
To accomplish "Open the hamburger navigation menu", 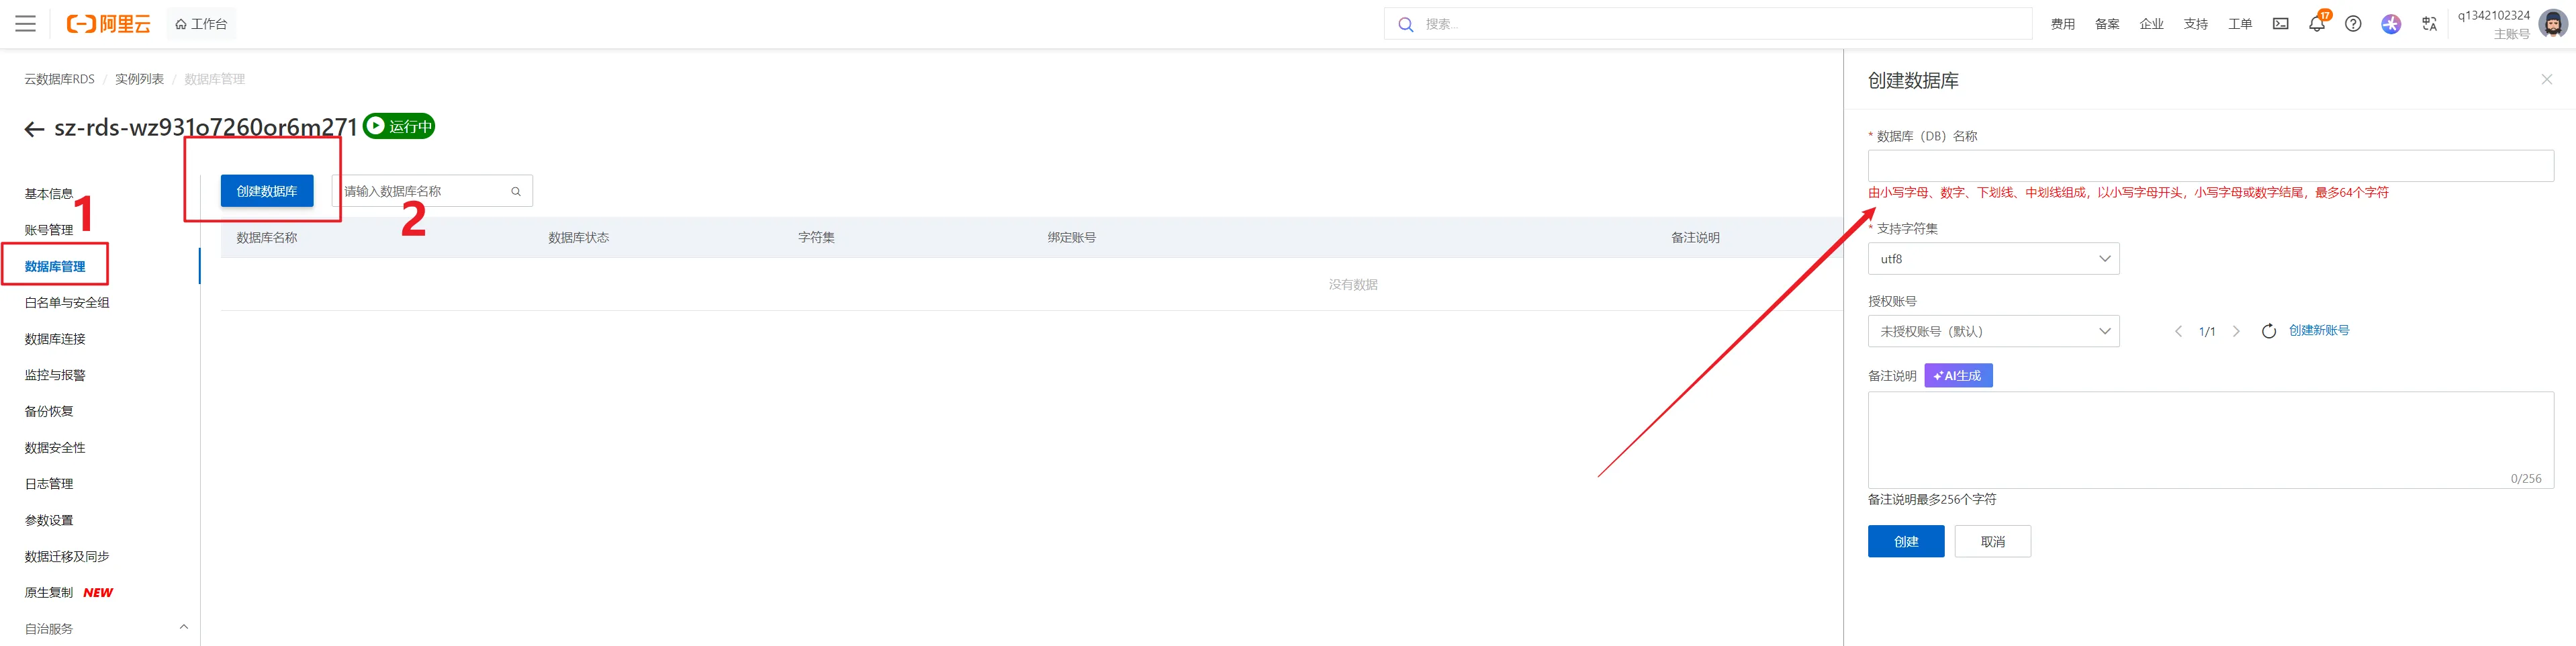I will coord(25,24).
